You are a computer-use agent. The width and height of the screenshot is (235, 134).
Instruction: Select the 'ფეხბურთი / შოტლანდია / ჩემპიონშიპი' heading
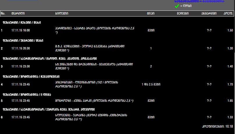coord(31,76)
